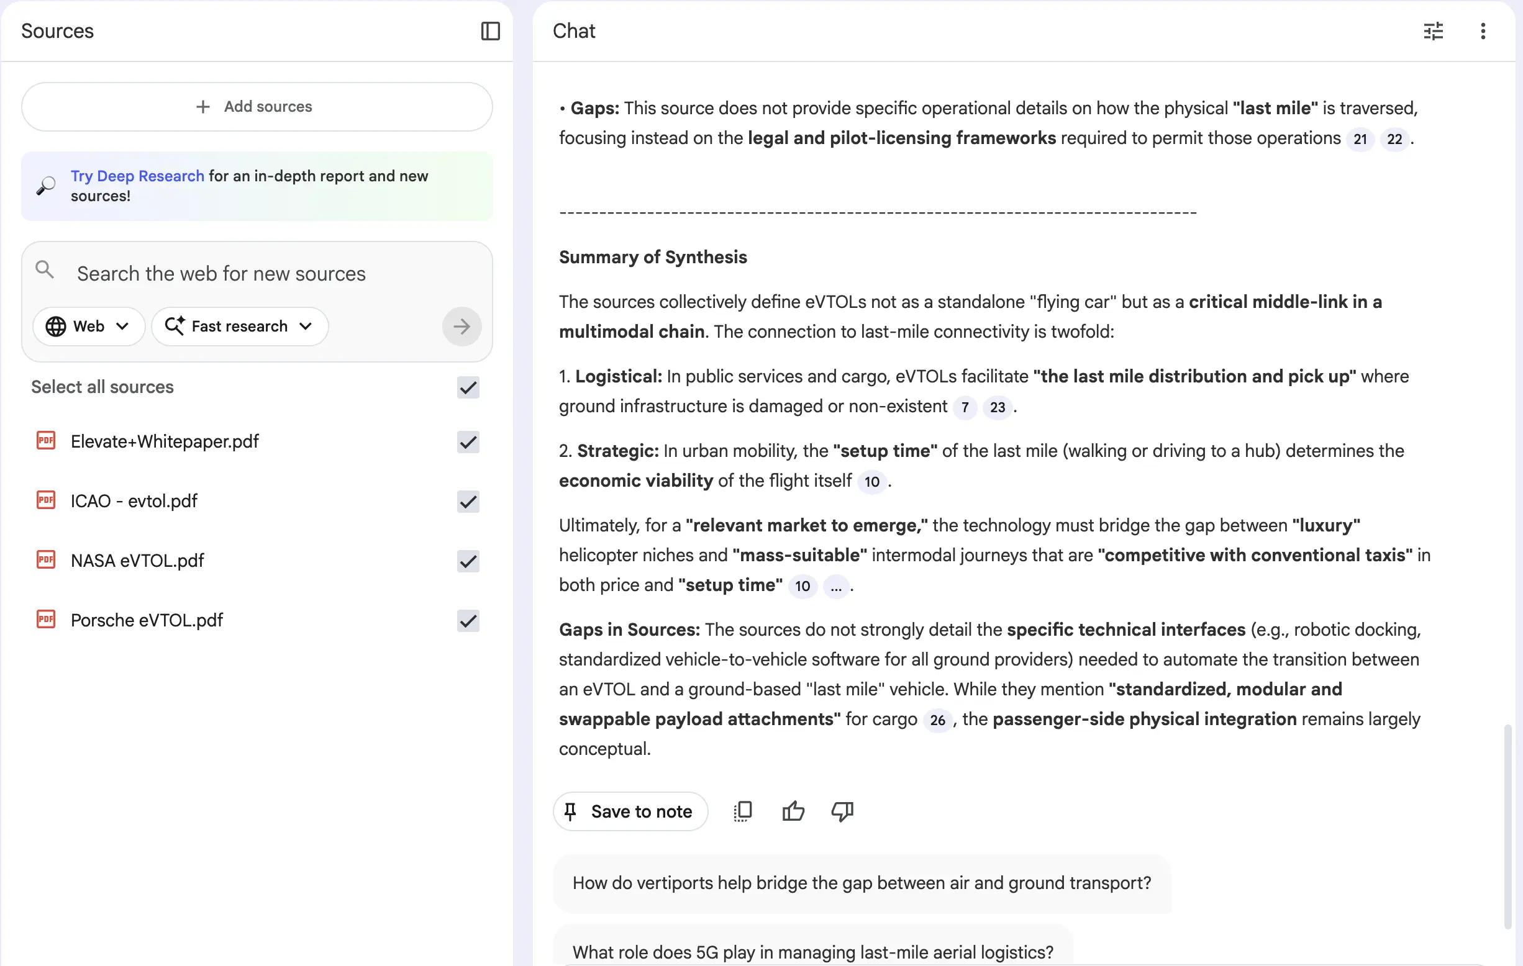1523x966 pixels.
Task: Open ICAO - evtol.pdf source
Action: pos(134,502)
